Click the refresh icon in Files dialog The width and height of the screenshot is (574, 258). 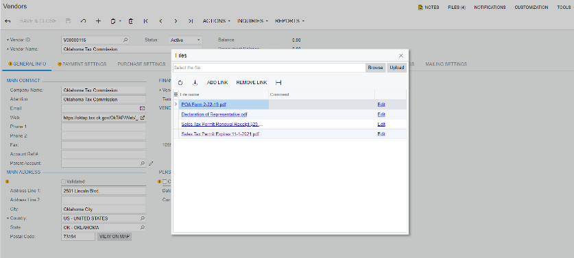(x=180, y=83)
